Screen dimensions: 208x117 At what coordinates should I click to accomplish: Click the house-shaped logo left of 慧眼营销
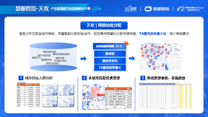131,9
